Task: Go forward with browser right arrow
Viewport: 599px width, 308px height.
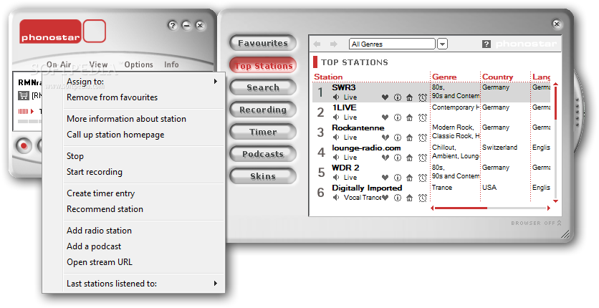Action: [333, 44]
